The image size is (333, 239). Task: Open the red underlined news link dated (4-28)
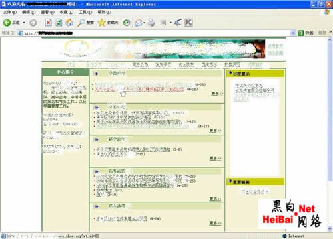[140, 89]
